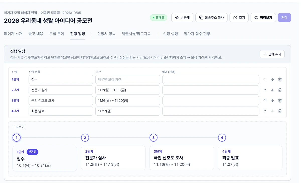Click description field for 4단계
This screenshot has height=183, width=301.
point(211,111)
